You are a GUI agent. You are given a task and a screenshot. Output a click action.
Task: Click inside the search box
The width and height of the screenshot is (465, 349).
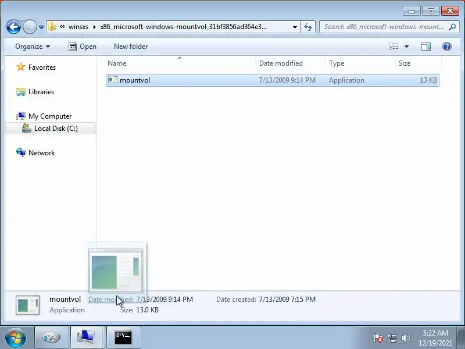pyautogui.click(x=384, y=27)
